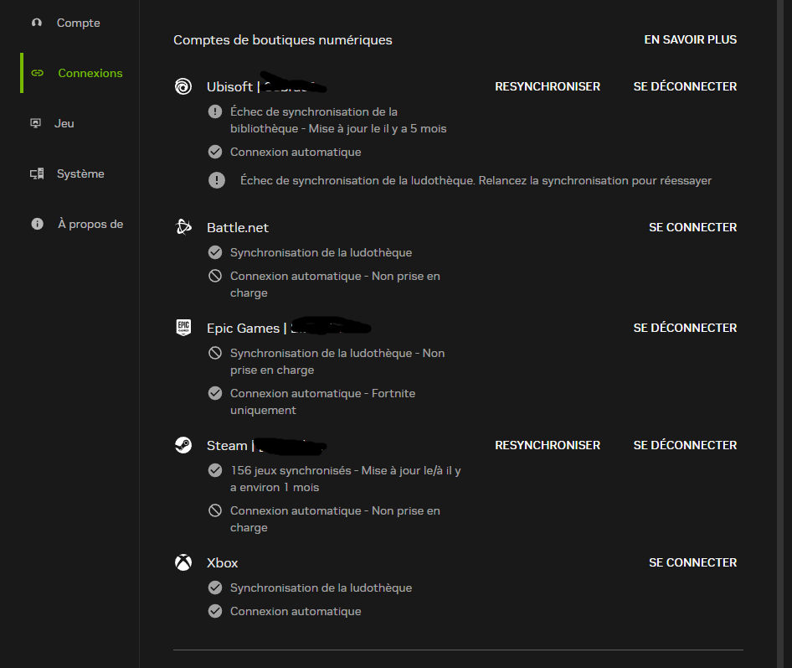This screenshot has width=792, height=668.
Task: Resynchronize the Steam library
Action: 548,445
